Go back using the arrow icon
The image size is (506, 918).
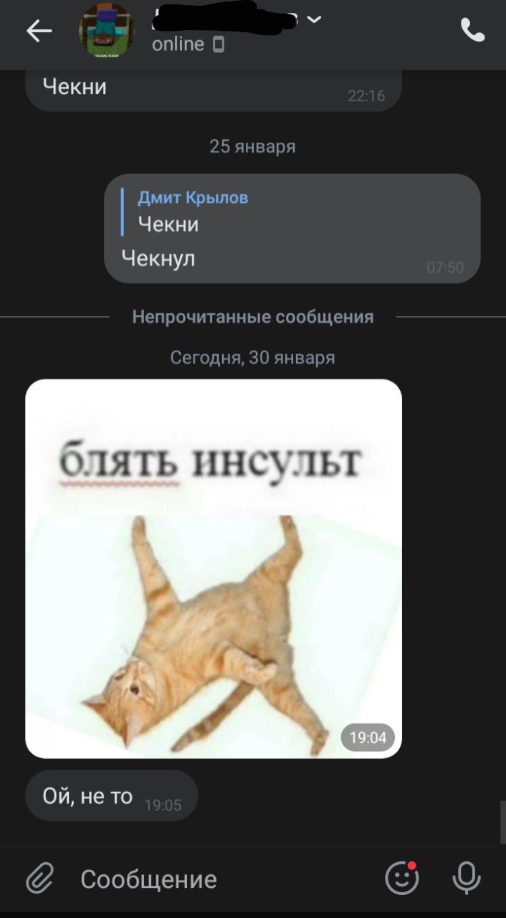point(39,30)
